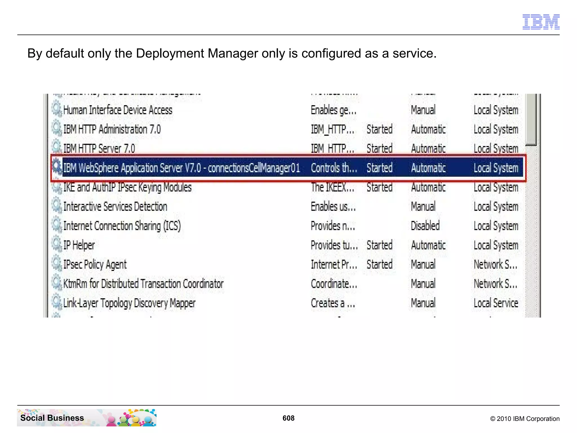The height and width of the screenshot is (433, 577).
Task: Click the gear icon beside Human Interface Device Access
Action: point(57,109)
